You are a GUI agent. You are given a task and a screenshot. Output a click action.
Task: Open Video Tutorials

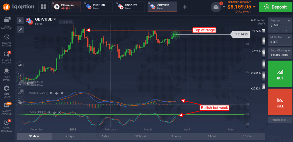(7, 126)
